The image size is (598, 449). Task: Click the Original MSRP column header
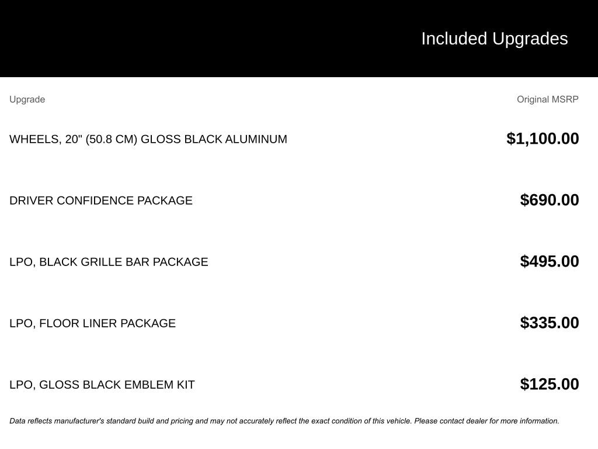point(547,99)
